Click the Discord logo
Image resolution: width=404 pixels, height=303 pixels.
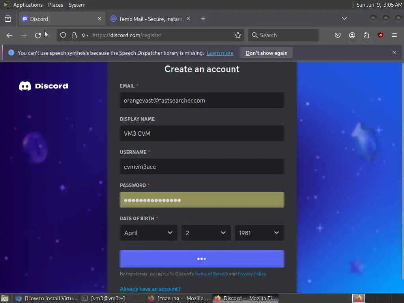(43, 86)
